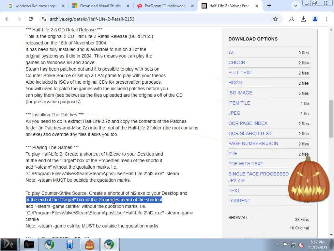Open the blue-white taskbar app after the first globe
The image size is (334, 251).
coord(69,244)
